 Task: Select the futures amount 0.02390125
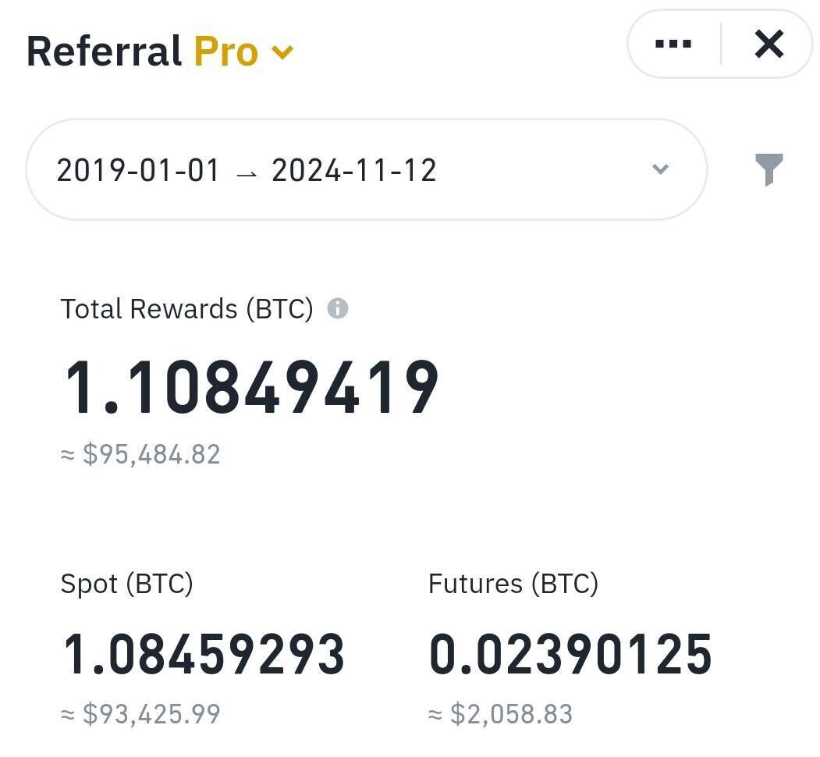coord(570,654)
